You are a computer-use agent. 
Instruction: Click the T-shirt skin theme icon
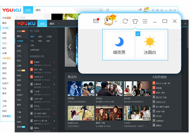tap(135, 21)
